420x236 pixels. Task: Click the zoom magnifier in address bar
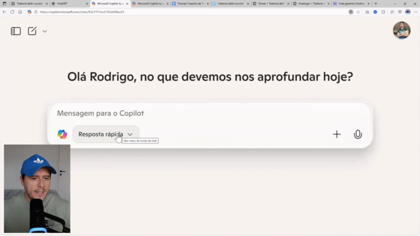[351, 12]
